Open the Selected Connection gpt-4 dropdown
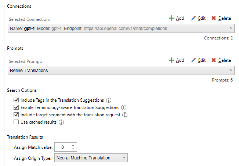This screenshot has height=166, width=239. (231, 28)
